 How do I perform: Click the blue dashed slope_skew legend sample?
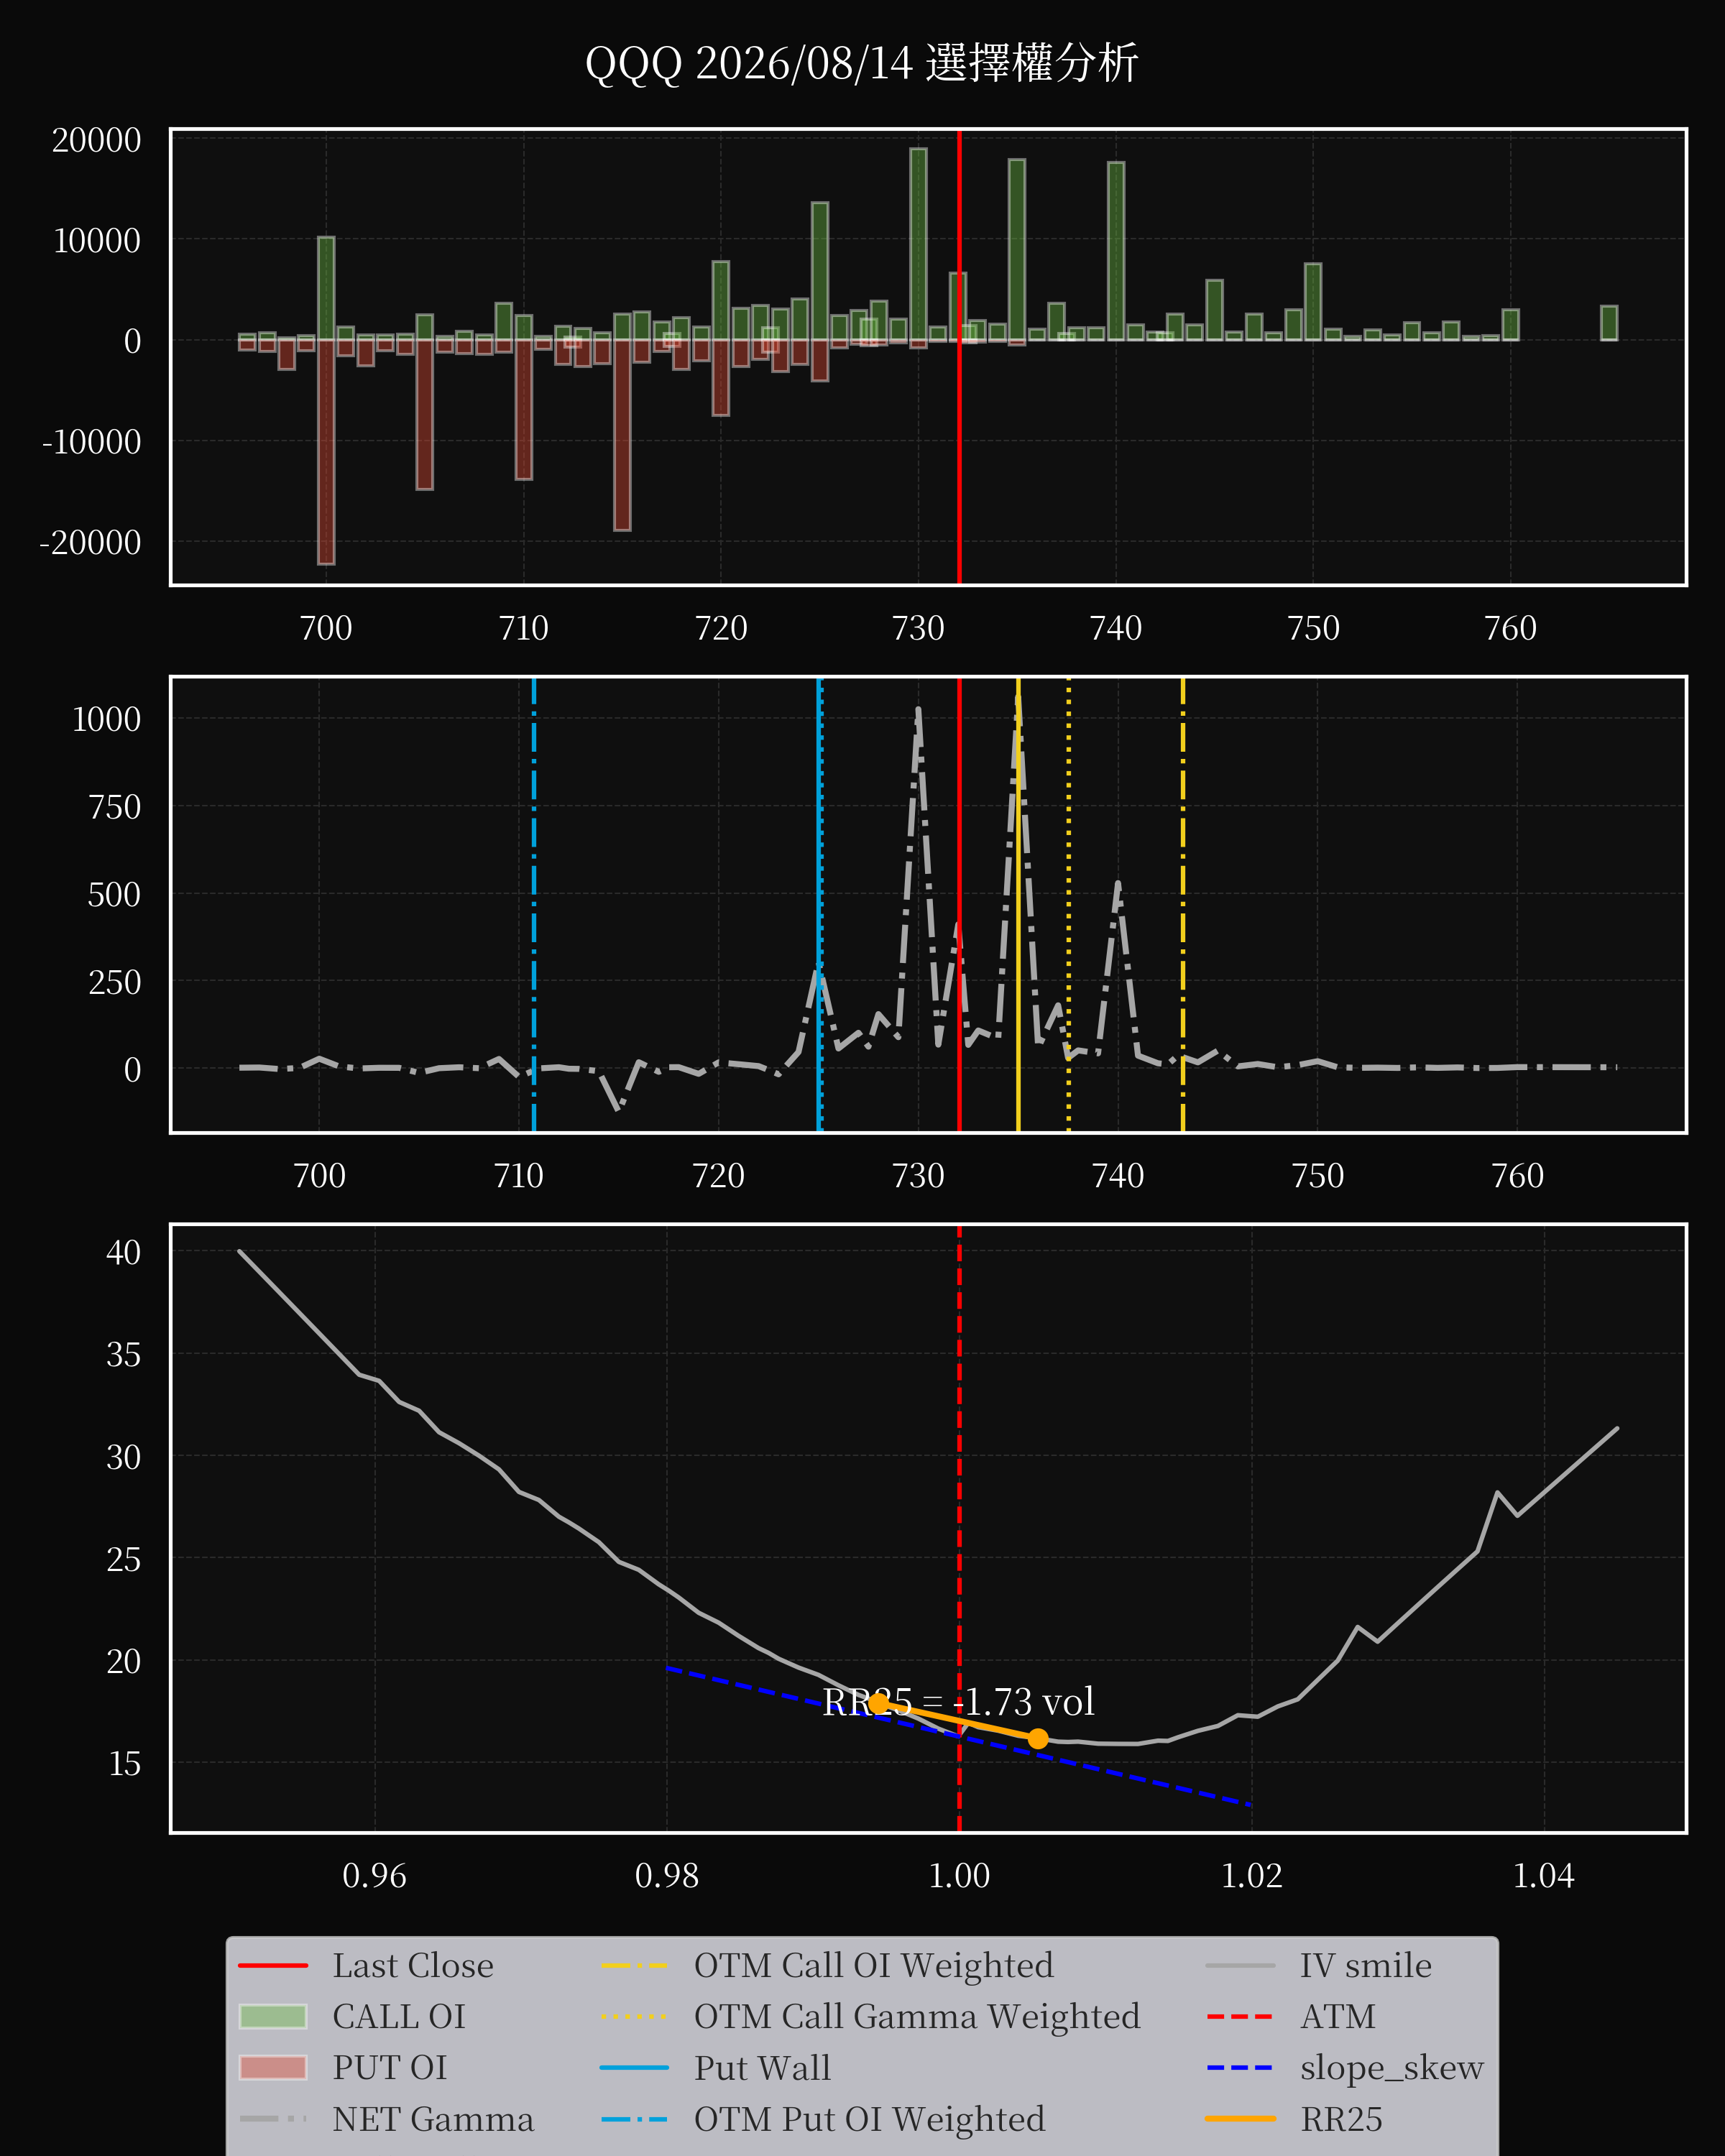(x=1240, y=2067)
